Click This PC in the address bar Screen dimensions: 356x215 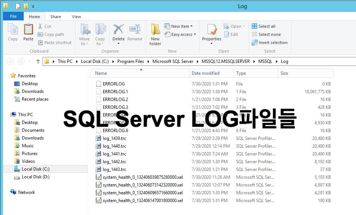point(65,61)
